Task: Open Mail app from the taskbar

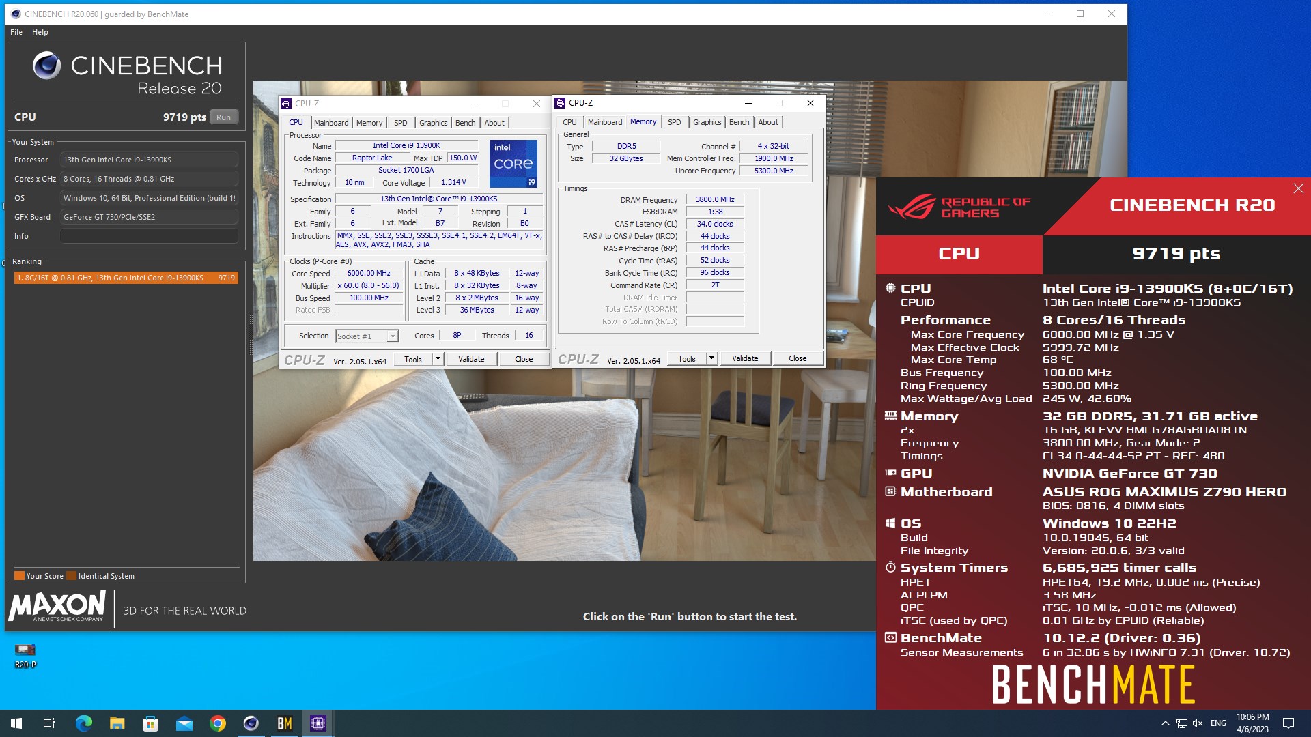Action: coord(184,723)
